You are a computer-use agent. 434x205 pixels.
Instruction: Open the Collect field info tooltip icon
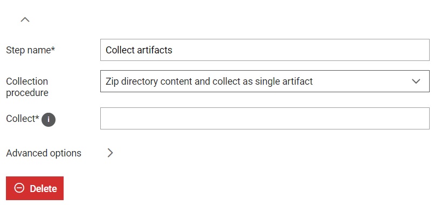click(x=49, y=120)
